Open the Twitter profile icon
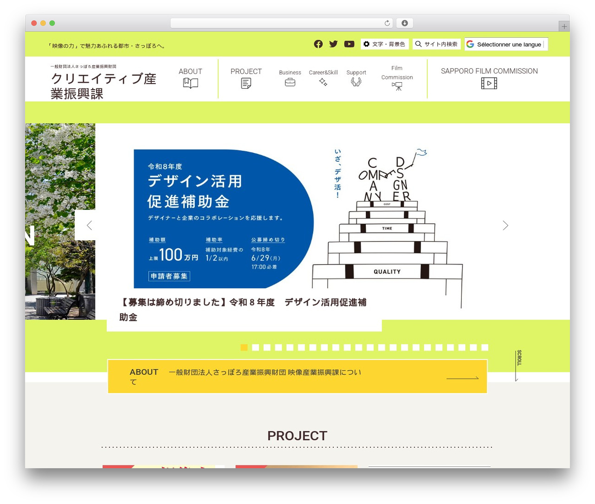 333,44
